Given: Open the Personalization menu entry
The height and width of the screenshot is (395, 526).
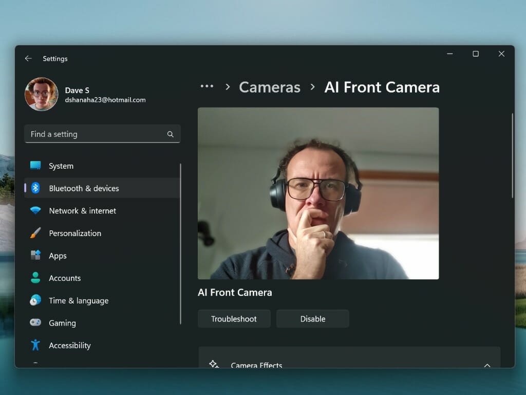Looking at the screenshot, I should tap(102, 233).
